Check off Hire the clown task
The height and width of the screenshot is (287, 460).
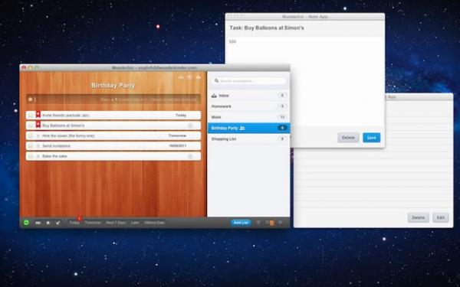(31, 136)
